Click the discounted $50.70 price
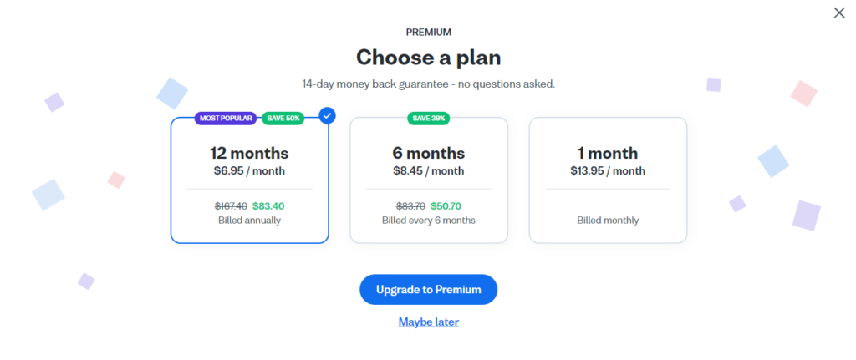This screenshot has height=360, width=856. click(x=446, y=206)
